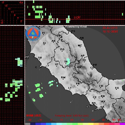This screenshot has height=125, width=125.
Task: Select the AN city label
Action: (82, 38)
